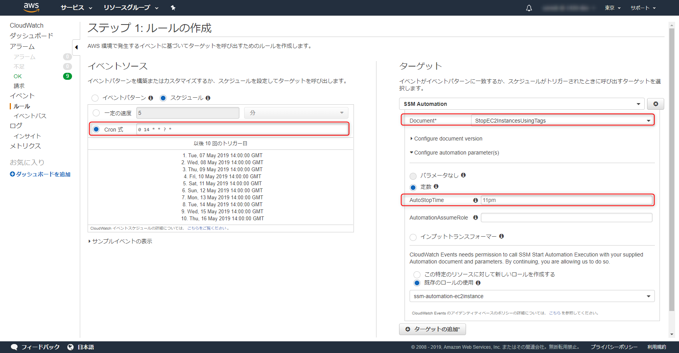Click the page vertical scrollbar
Viewport: 679px width, 353px height.
pos(672,170)
